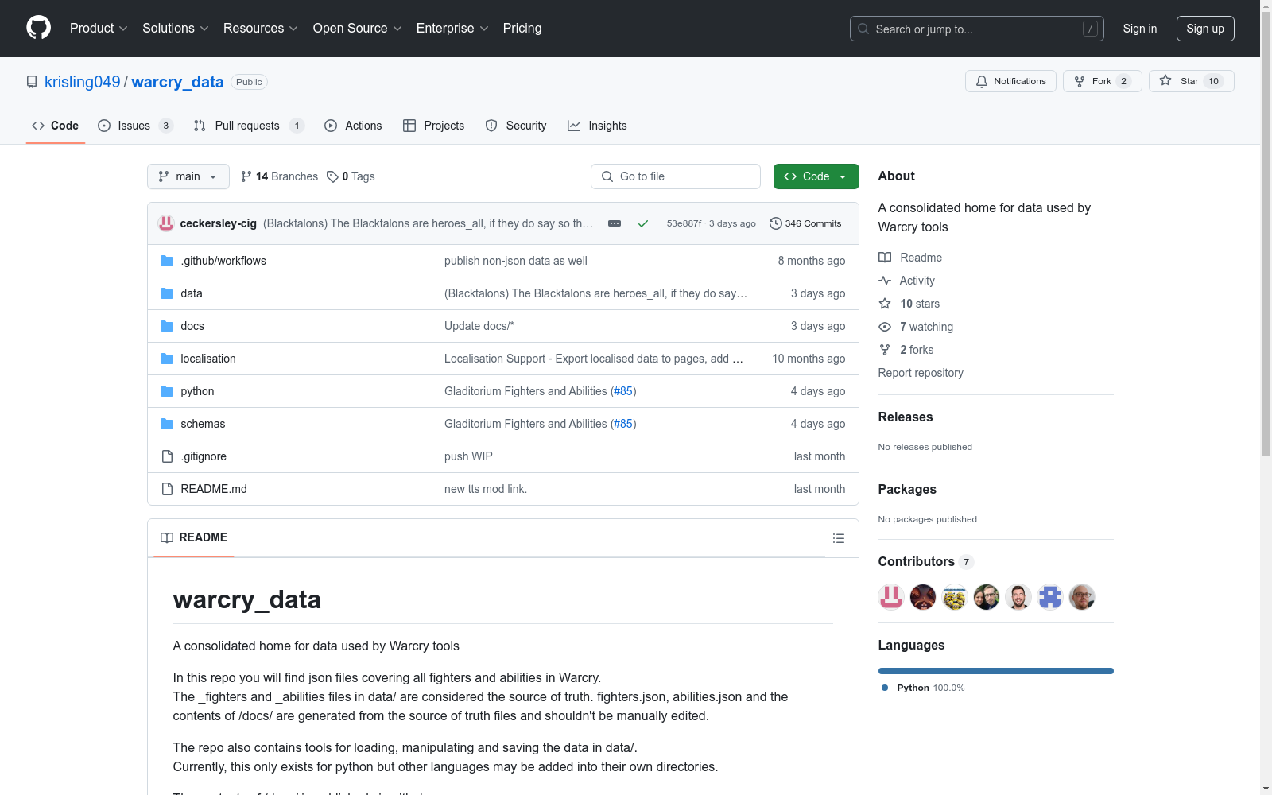Viewport: 1272px width, 795px height.
Task: Open the docs folder icon
Action: point(167,326)
